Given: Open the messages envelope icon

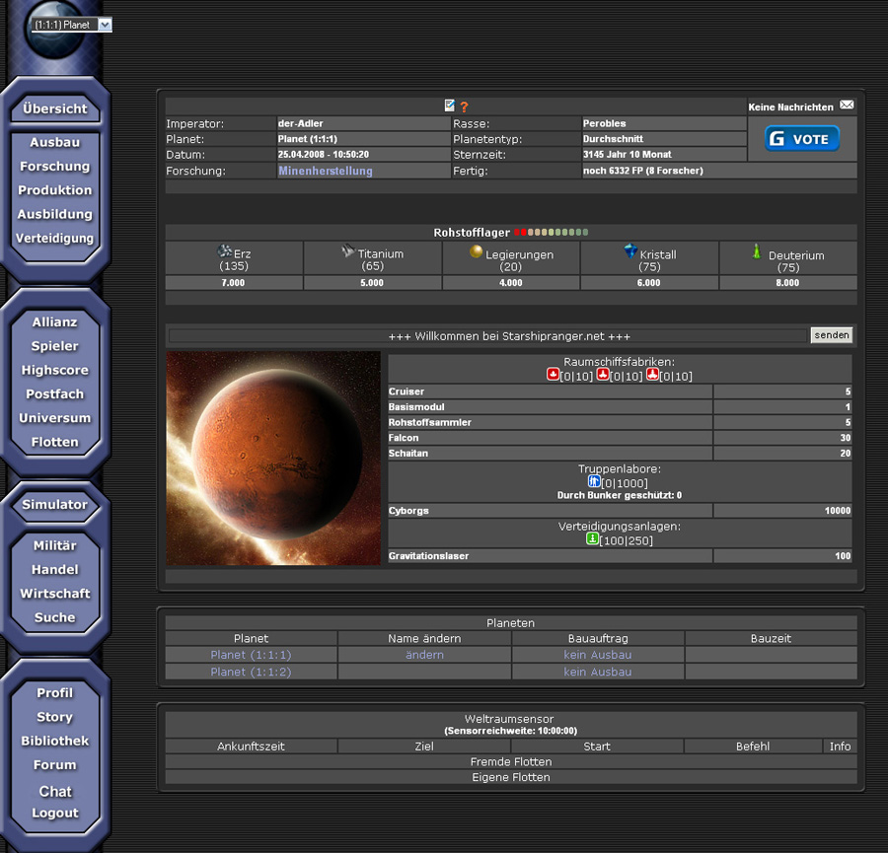Looking at the screenshot, I should (847, 106).
